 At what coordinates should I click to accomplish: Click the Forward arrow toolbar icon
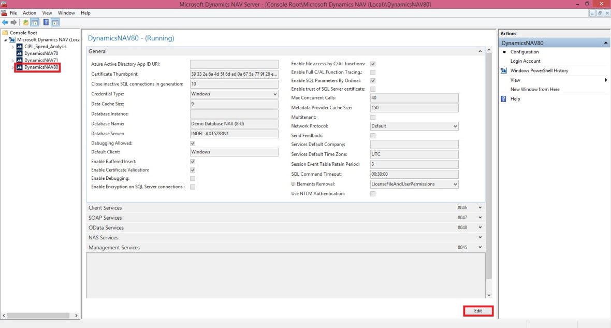coord(14,22)
